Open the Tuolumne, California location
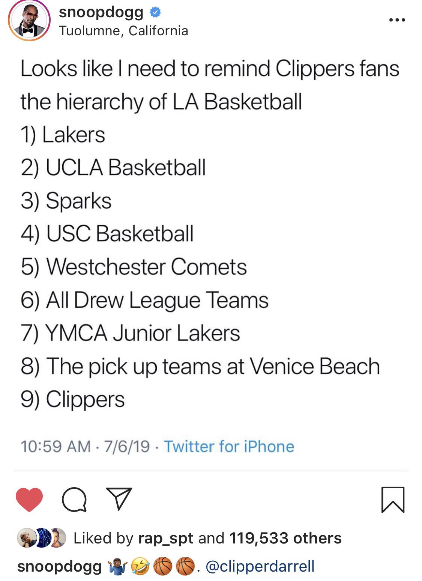 (123, 31)
